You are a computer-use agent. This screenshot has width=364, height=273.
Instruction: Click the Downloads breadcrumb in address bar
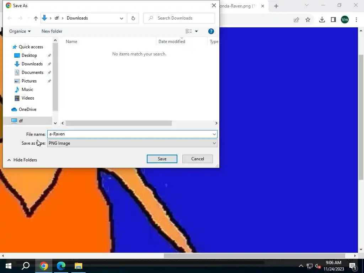pyautogui.click(x=77, y=18)
